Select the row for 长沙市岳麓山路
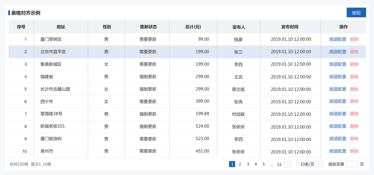 click(187, 89)
